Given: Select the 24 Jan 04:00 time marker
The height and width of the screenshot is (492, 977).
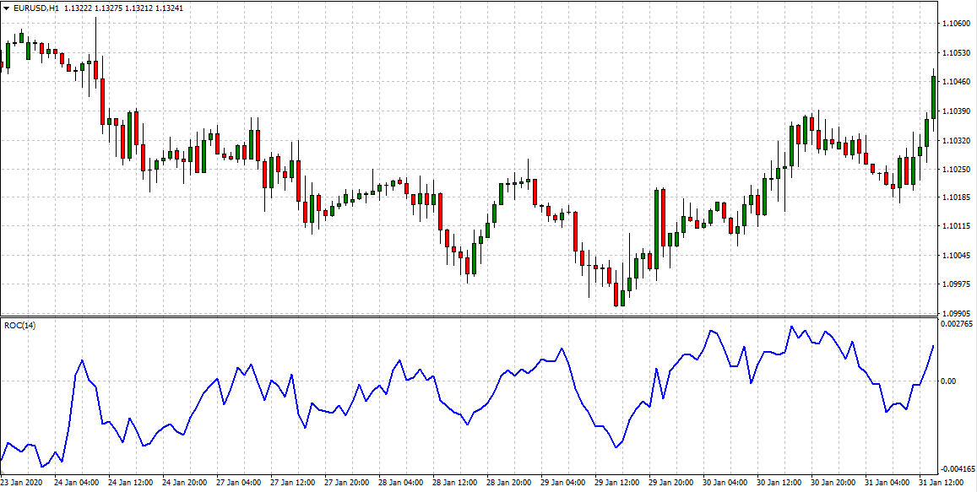Looking at the screenshot, I should point(76,484).
